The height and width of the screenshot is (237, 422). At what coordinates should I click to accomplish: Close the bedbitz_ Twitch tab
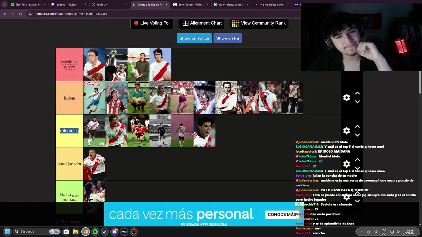pyautogui.click(x=85, y=5)
